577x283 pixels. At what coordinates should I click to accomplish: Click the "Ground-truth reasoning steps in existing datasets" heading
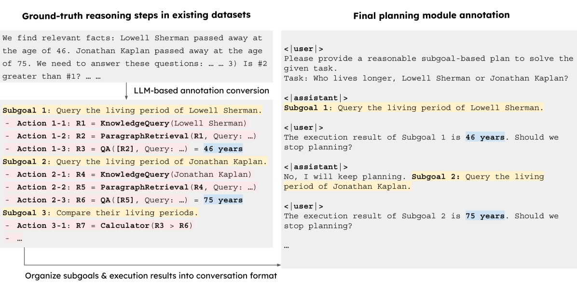137,14
